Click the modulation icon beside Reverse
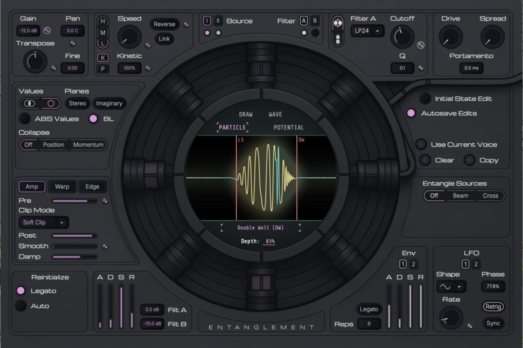523x348 pixels. 185,25
